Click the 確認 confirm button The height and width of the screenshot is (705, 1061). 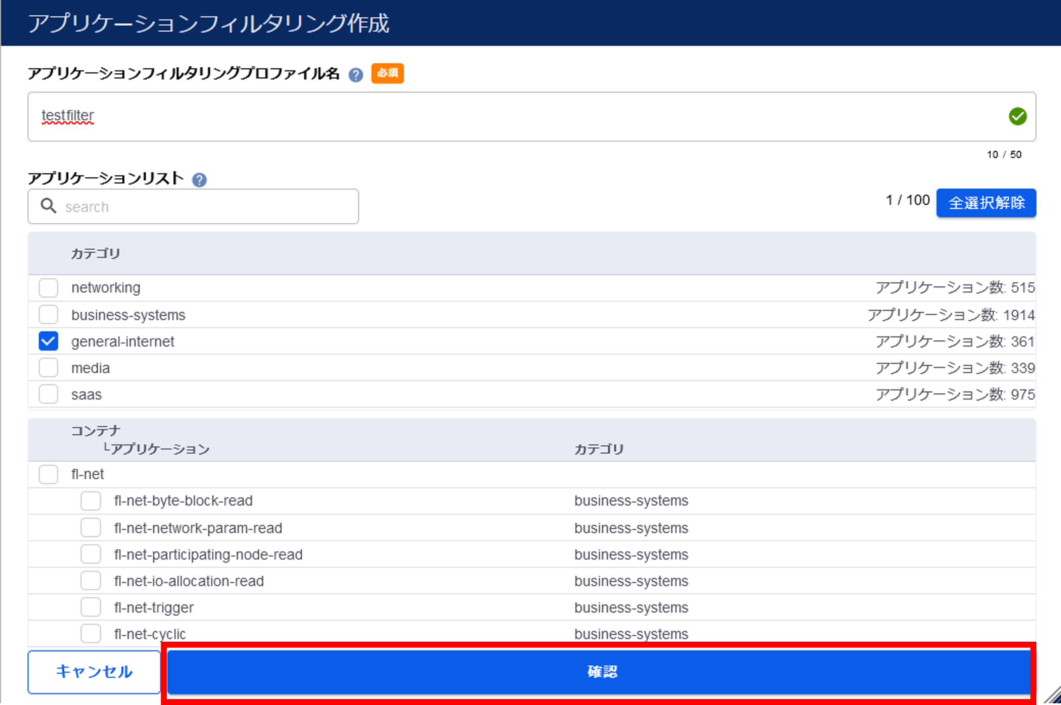[x=599, y=672]
